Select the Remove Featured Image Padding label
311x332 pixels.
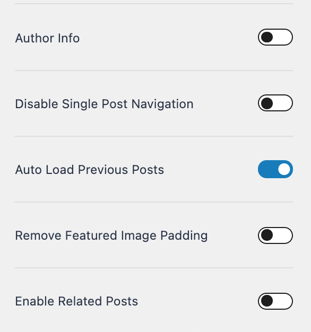[111, 235]
